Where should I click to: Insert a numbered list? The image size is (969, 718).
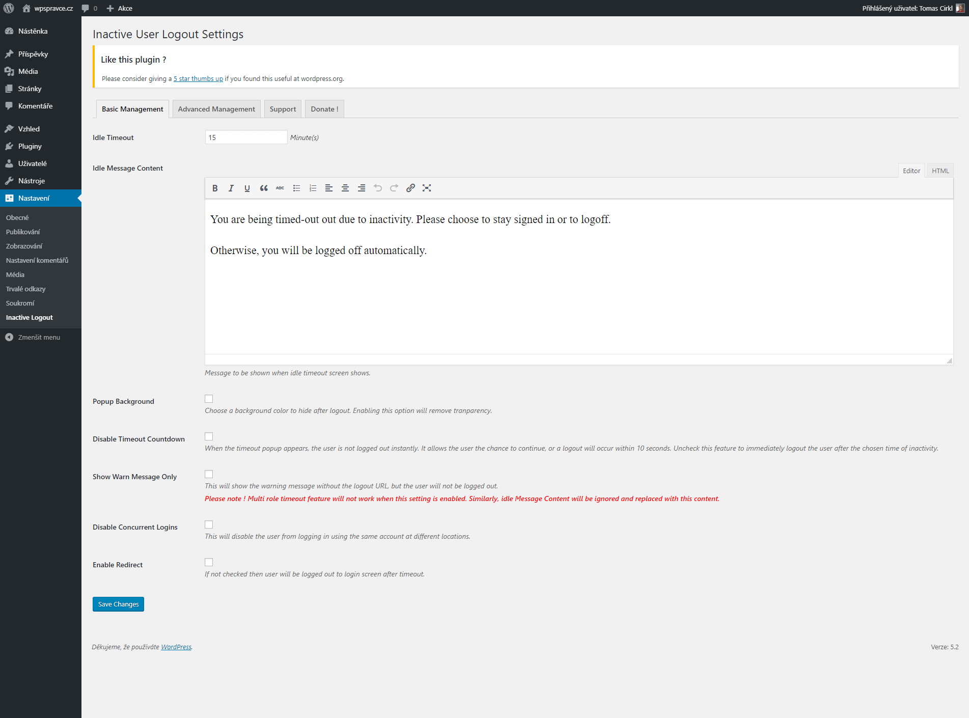tap(313, 188)
